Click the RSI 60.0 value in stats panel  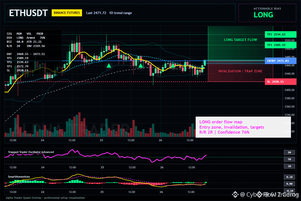[x=15, y=42]
